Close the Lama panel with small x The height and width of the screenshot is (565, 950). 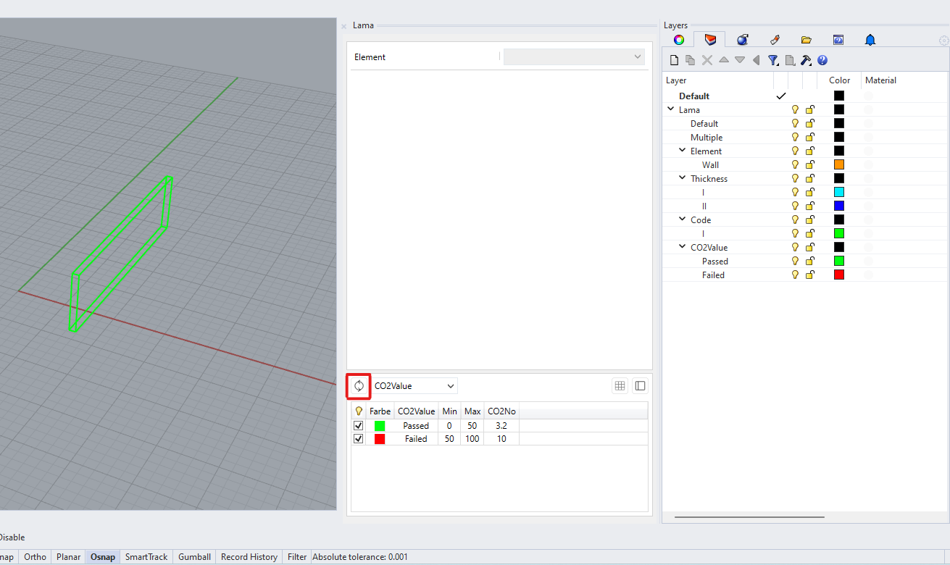point(344,26)
